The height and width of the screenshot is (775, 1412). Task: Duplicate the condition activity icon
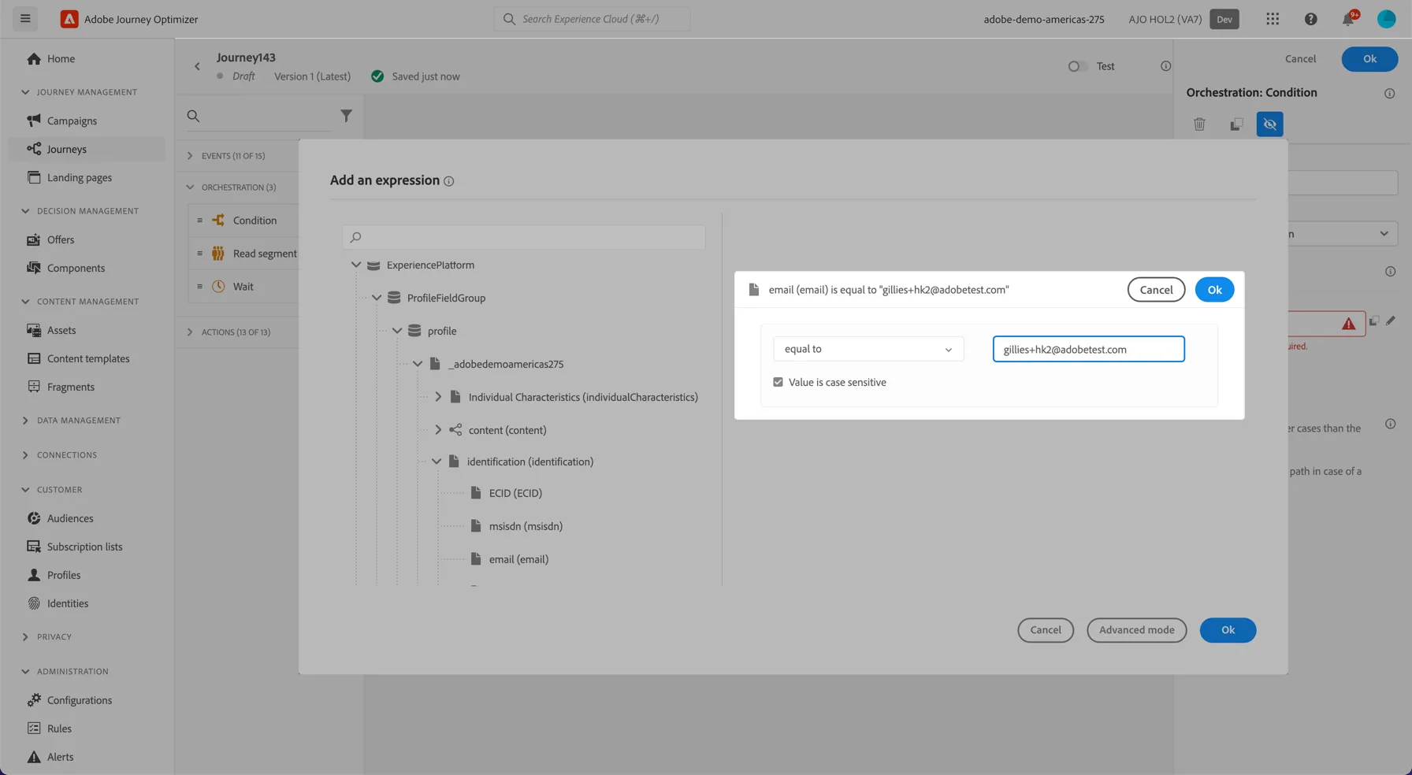pyautogui.click(x=1236, y=124)
